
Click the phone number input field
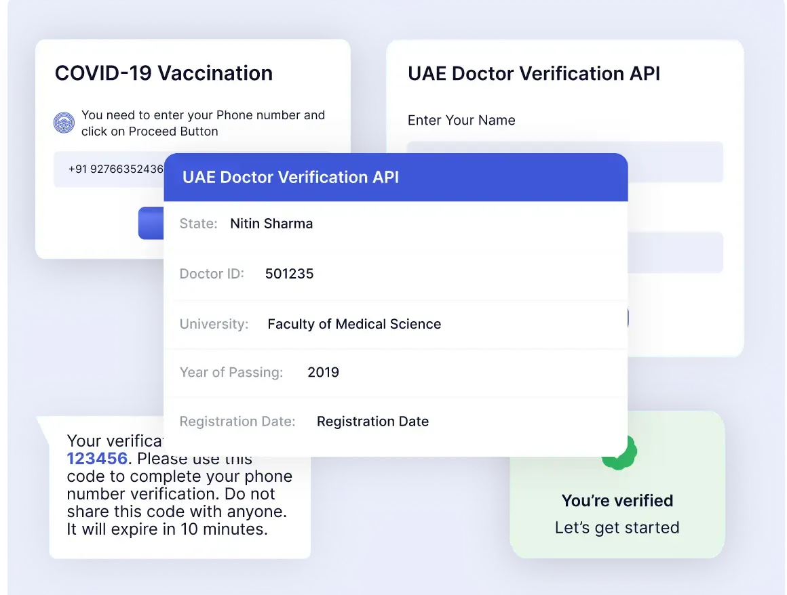(x=109, y=169)
